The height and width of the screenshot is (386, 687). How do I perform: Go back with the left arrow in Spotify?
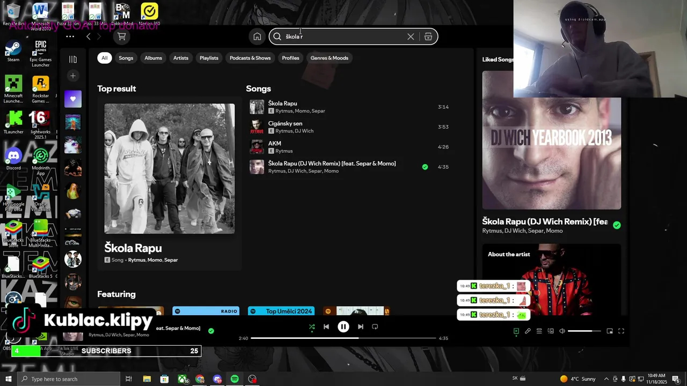tap(89, 36)
